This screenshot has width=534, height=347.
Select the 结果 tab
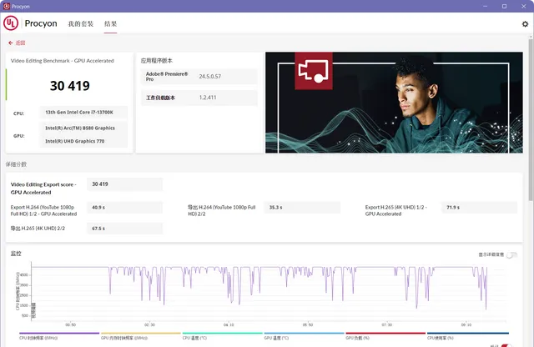coord(110,24)
